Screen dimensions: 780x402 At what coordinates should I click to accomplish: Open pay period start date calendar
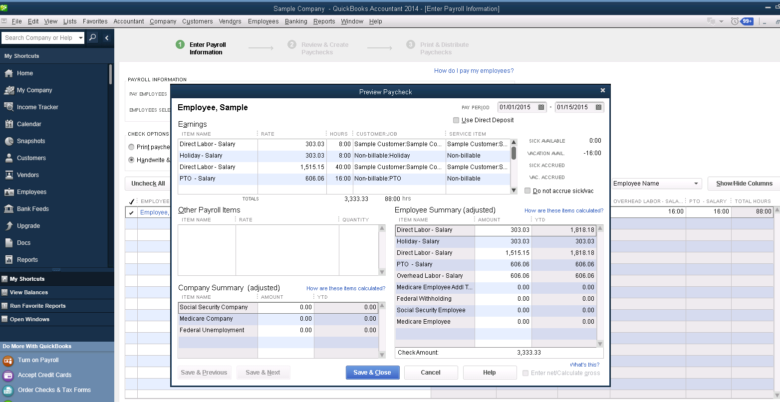(541, 107)
